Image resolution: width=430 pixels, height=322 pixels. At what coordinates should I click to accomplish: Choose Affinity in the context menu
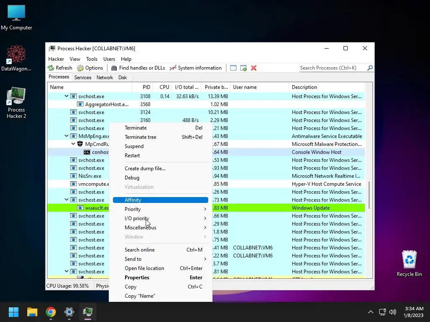point(160,200)
